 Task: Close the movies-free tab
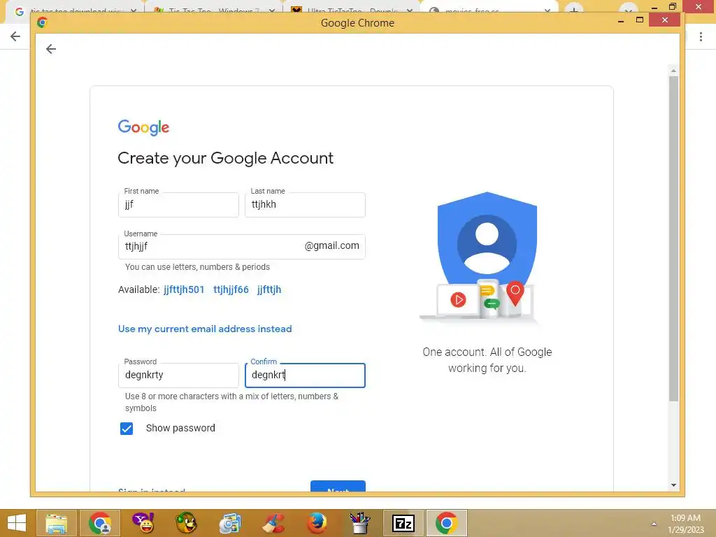click(547, 10)
